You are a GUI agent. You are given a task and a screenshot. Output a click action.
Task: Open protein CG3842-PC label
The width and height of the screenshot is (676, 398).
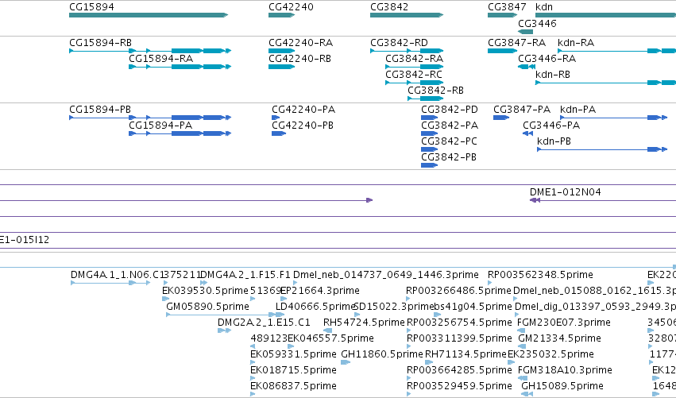[x=450, y=141]
